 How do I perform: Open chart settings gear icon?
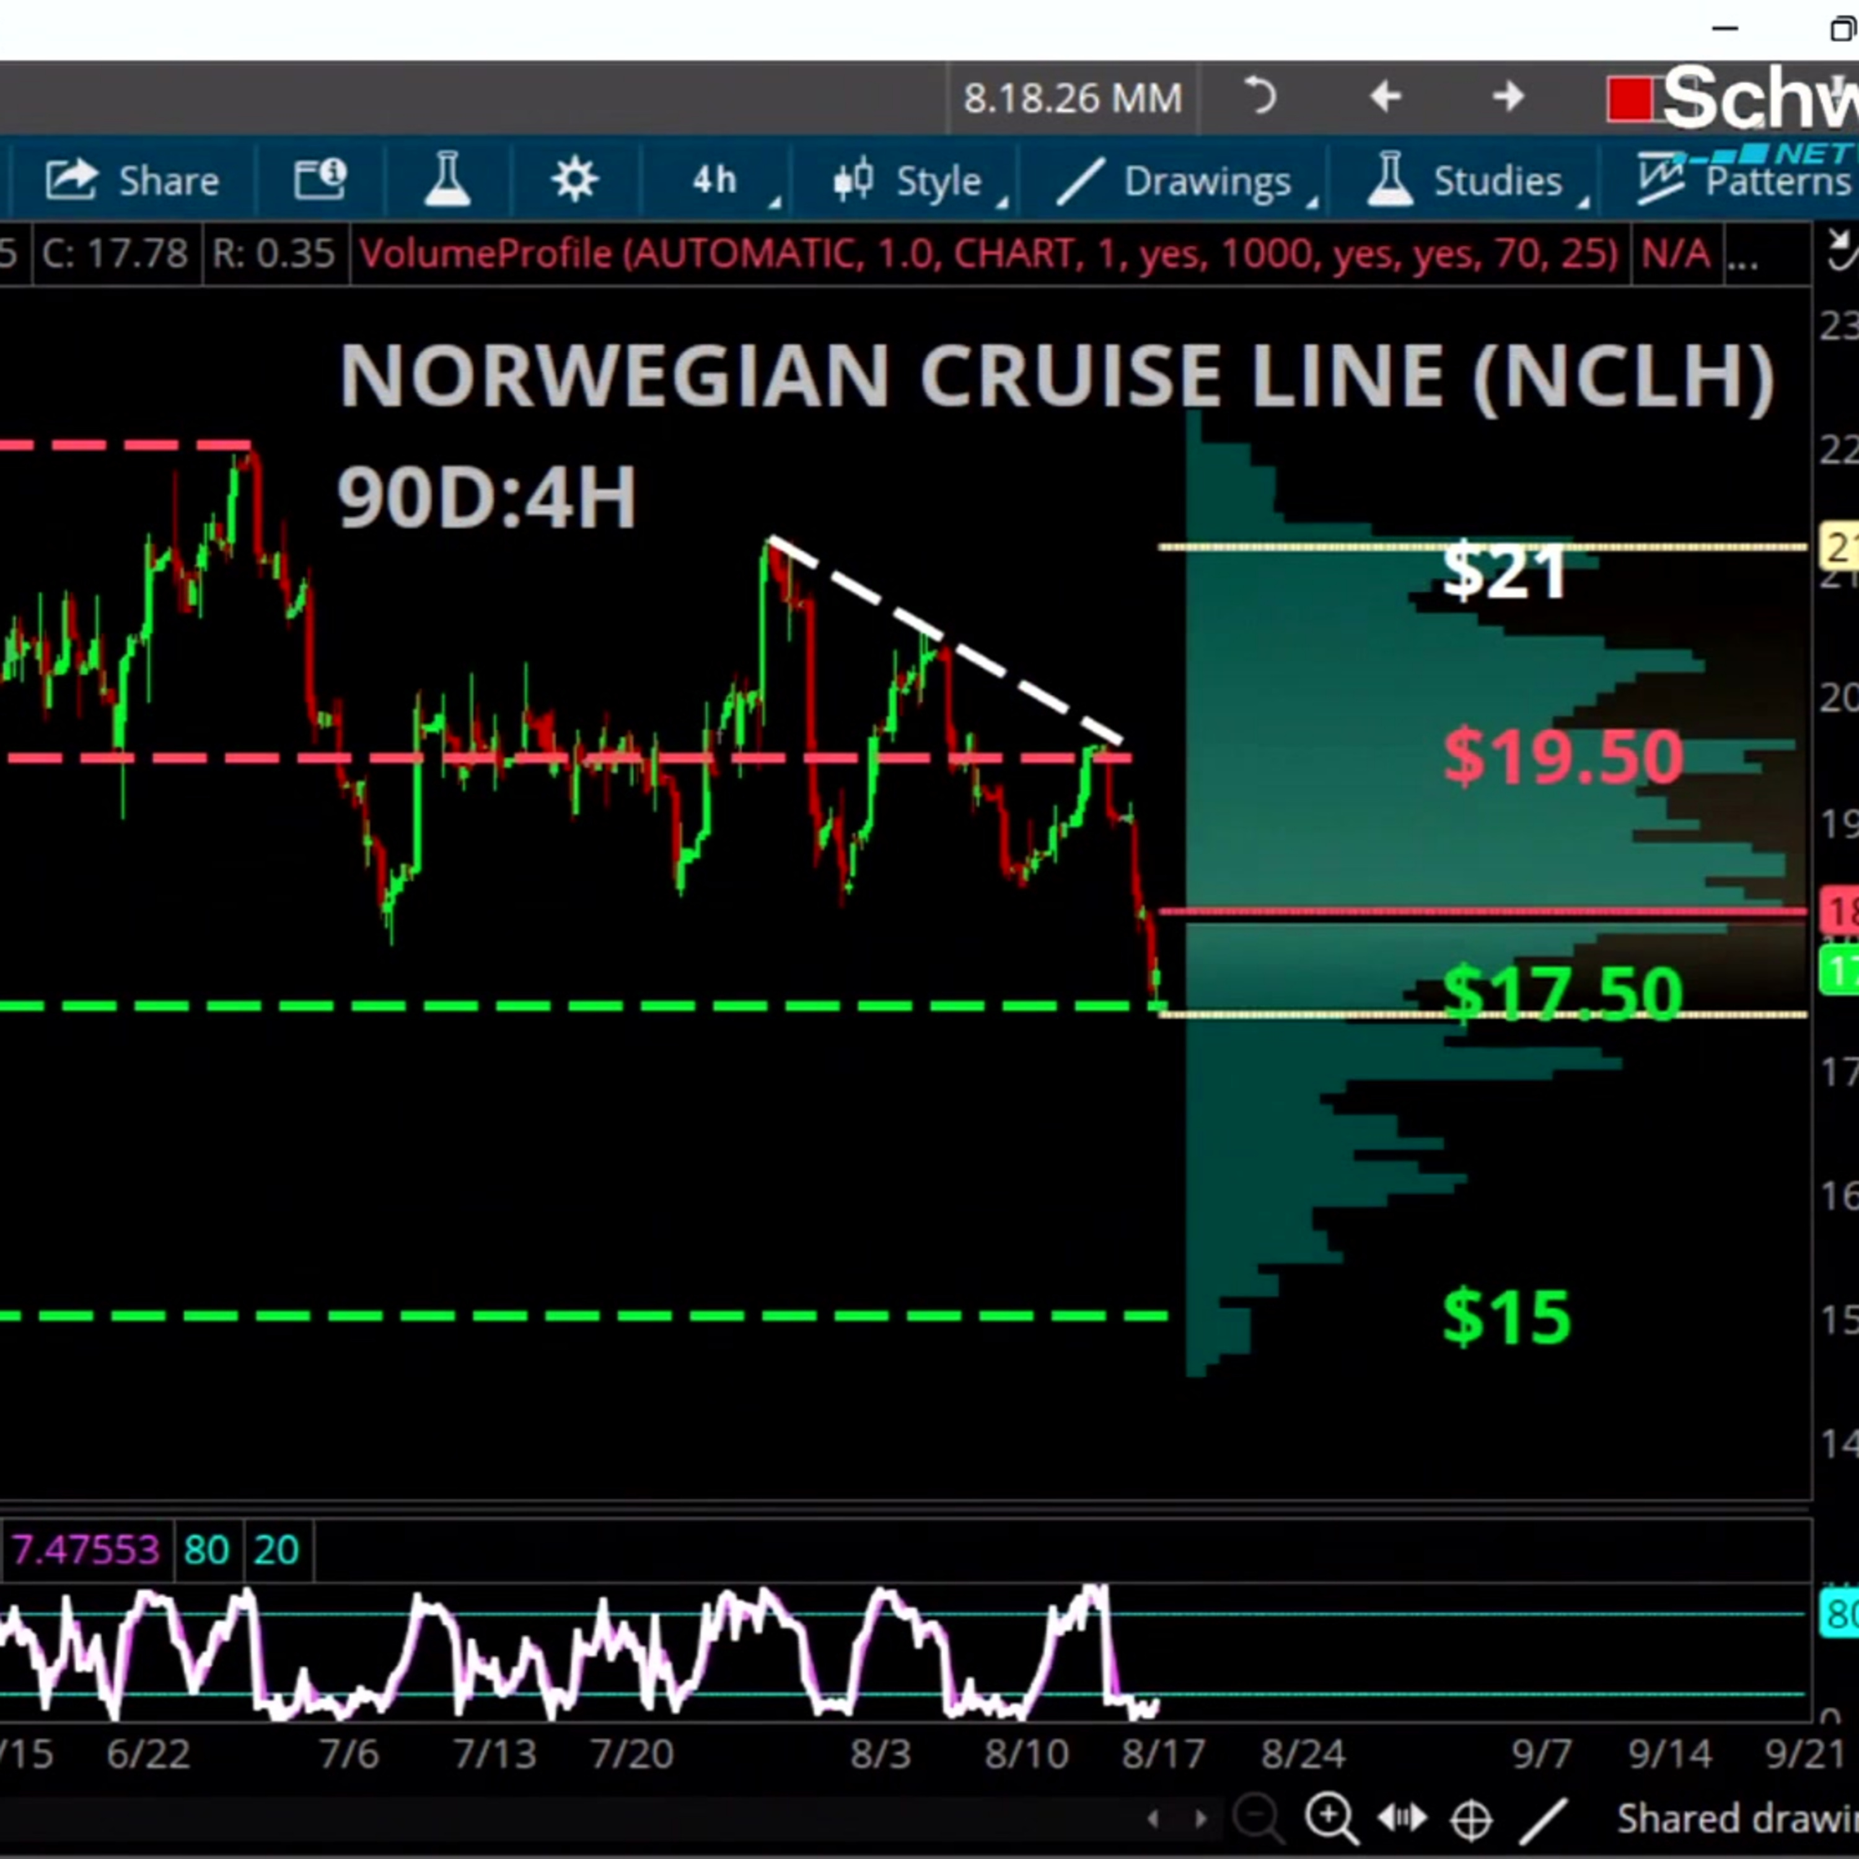click(x=574, y=180)
